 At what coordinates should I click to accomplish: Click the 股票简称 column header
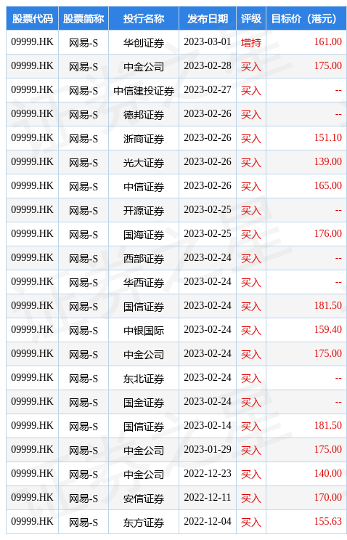[83, 19]
